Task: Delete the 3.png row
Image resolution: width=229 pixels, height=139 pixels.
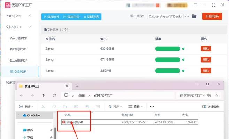Action: 206,60
